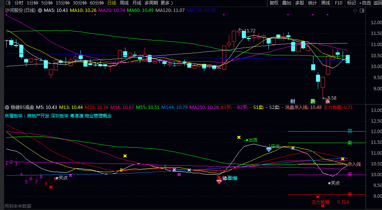The image size is (382, 210).
Task: Click the 11.72 high price marker
Action: [250, 31]
